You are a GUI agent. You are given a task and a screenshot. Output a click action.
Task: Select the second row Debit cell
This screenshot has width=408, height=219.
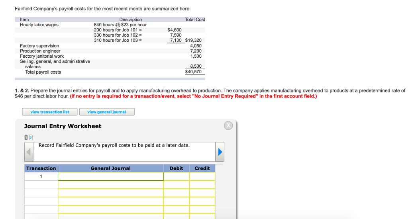tap(177, 185)
